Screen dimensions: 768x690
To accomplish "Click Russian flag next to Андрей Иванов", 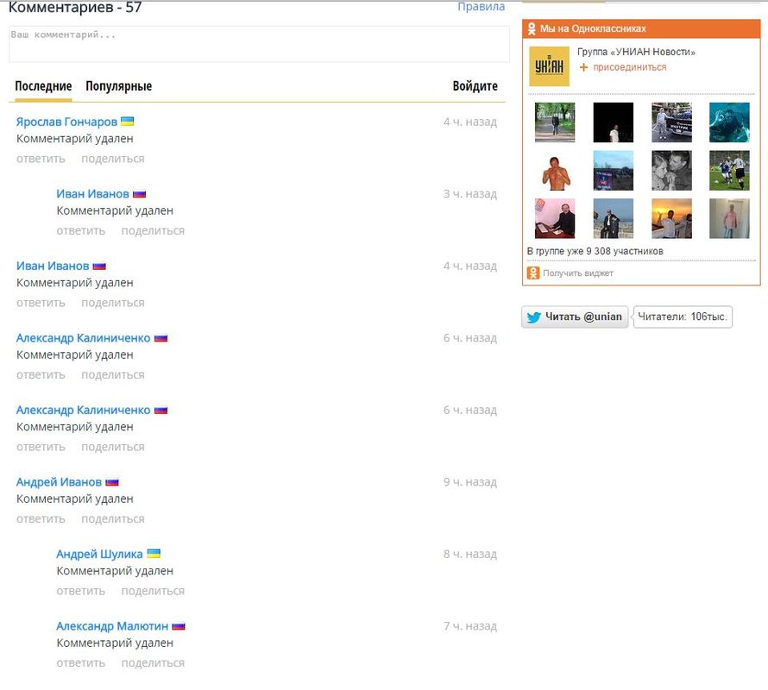I will point(112,482).
